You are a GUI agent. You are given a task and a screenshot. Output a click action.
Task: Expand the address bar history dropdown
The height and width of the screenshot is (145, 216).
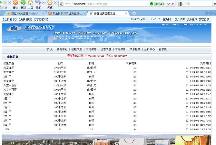[x=169, y=4]
